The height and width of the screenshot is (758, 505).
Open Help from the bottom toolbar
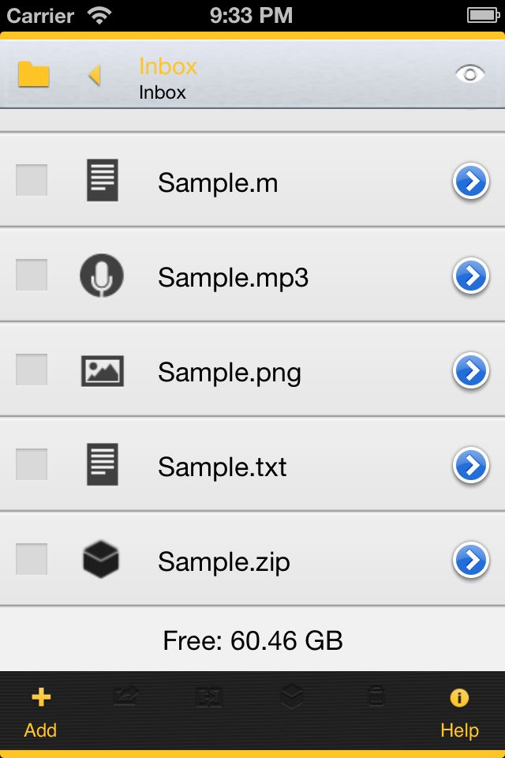[x=459, y=714]
